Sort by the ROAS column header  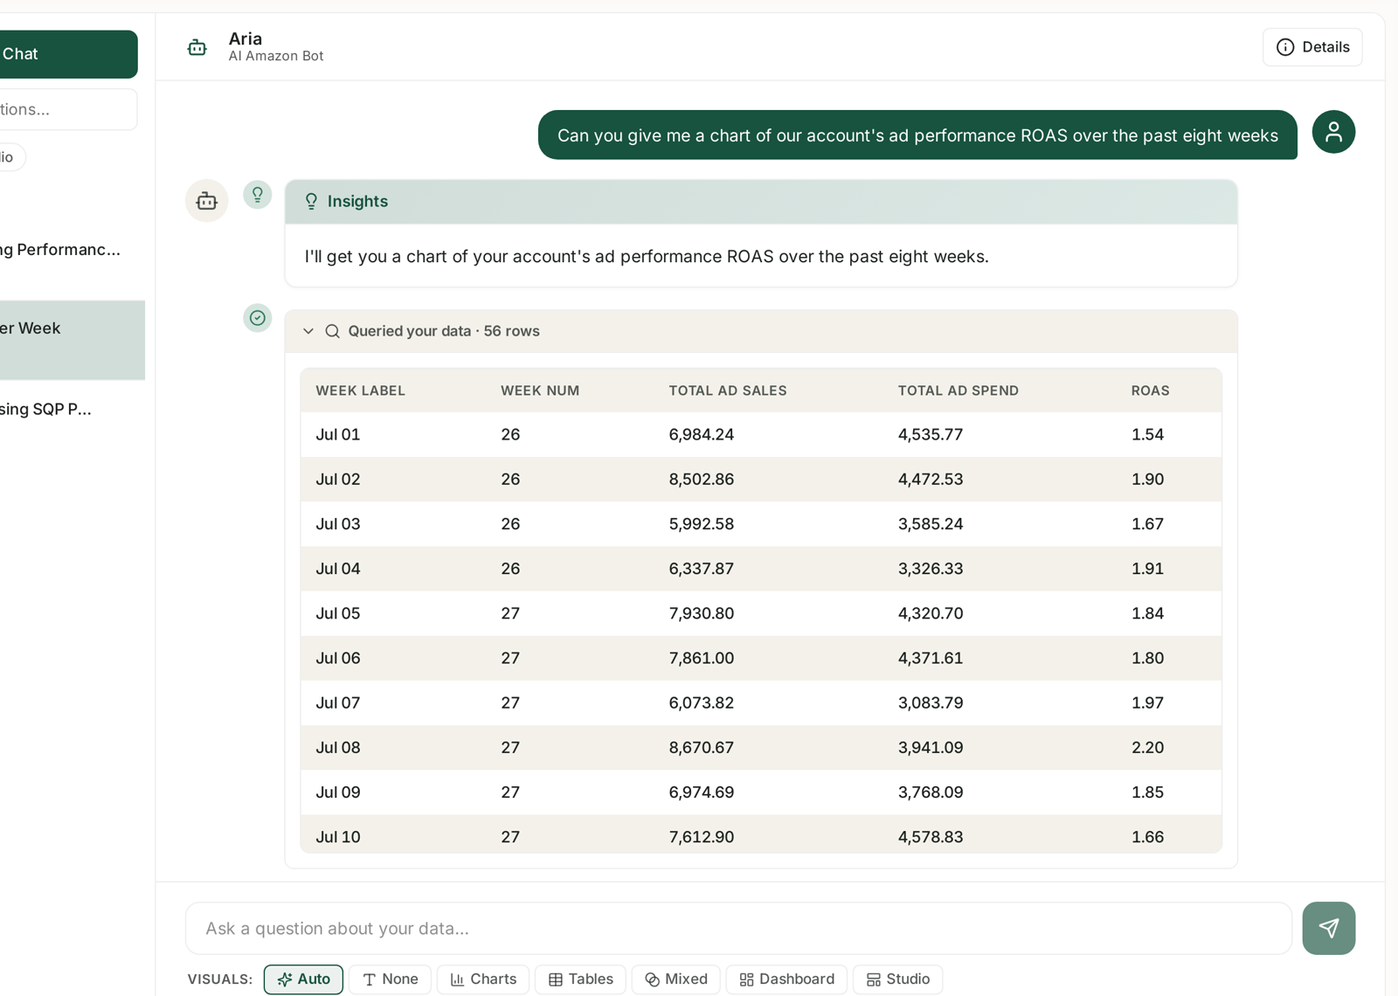click(x=1150, y=391)
